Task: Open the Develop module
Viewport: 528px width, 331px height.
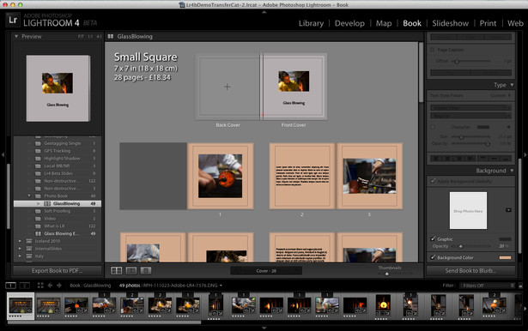Action: tap(349, 23)
